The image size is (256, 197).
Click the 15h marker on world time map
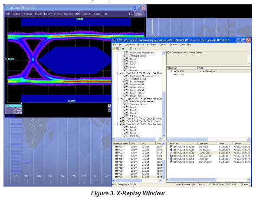[50, 176]
